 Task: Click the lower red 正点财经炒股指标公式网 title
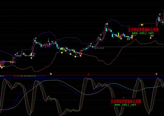click(126, 101)
